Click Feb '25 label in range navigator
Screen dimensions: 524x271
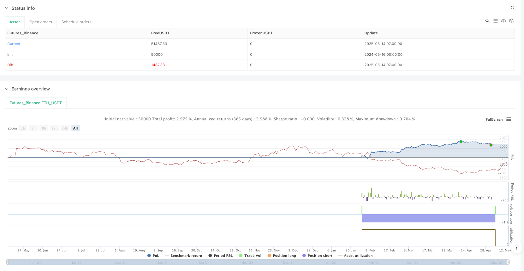374,262
